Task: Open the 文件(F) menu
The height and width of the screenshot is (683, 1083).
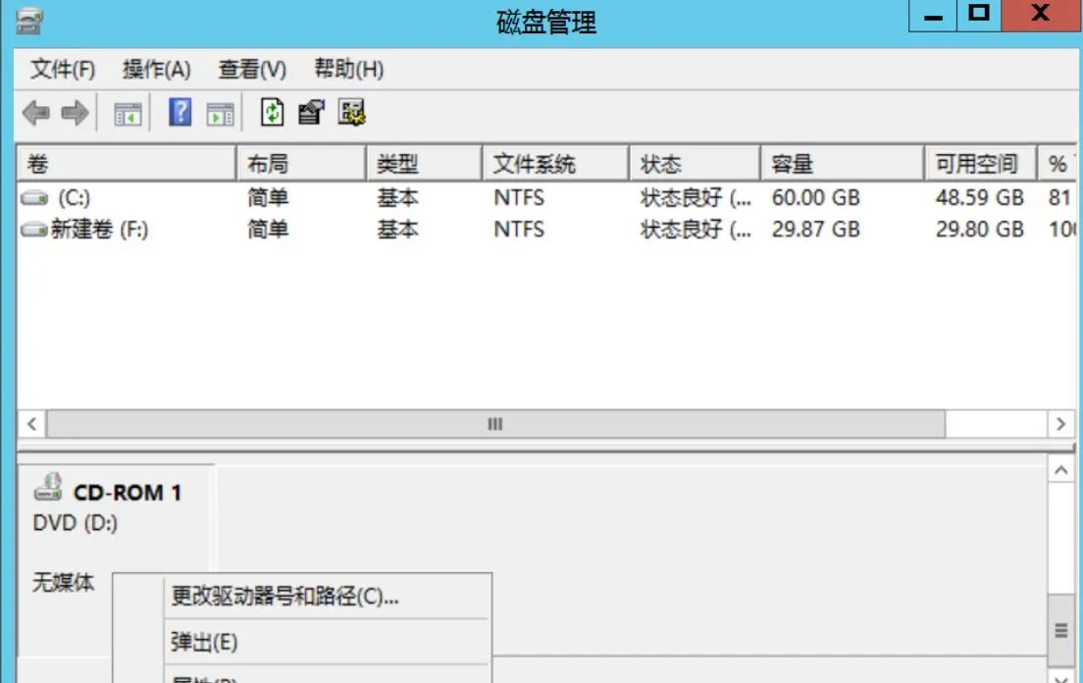Action: pyautogui.click(x=63, y=69)
